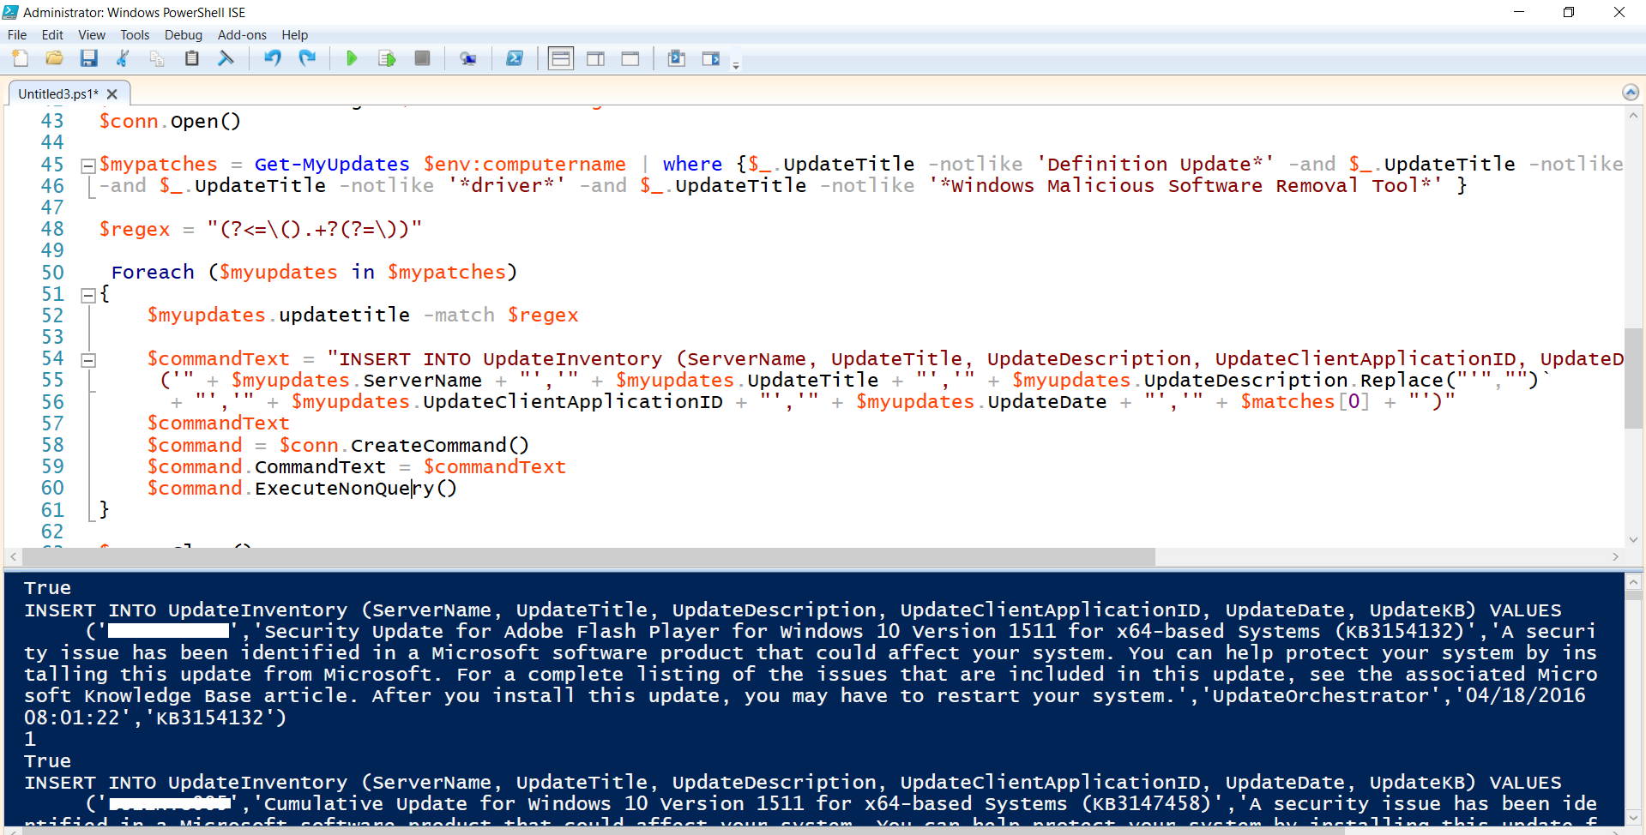Screen dimensions: 1646x835
Task: Click console pane scrollbar down arrow
Action: [1633, 818]
